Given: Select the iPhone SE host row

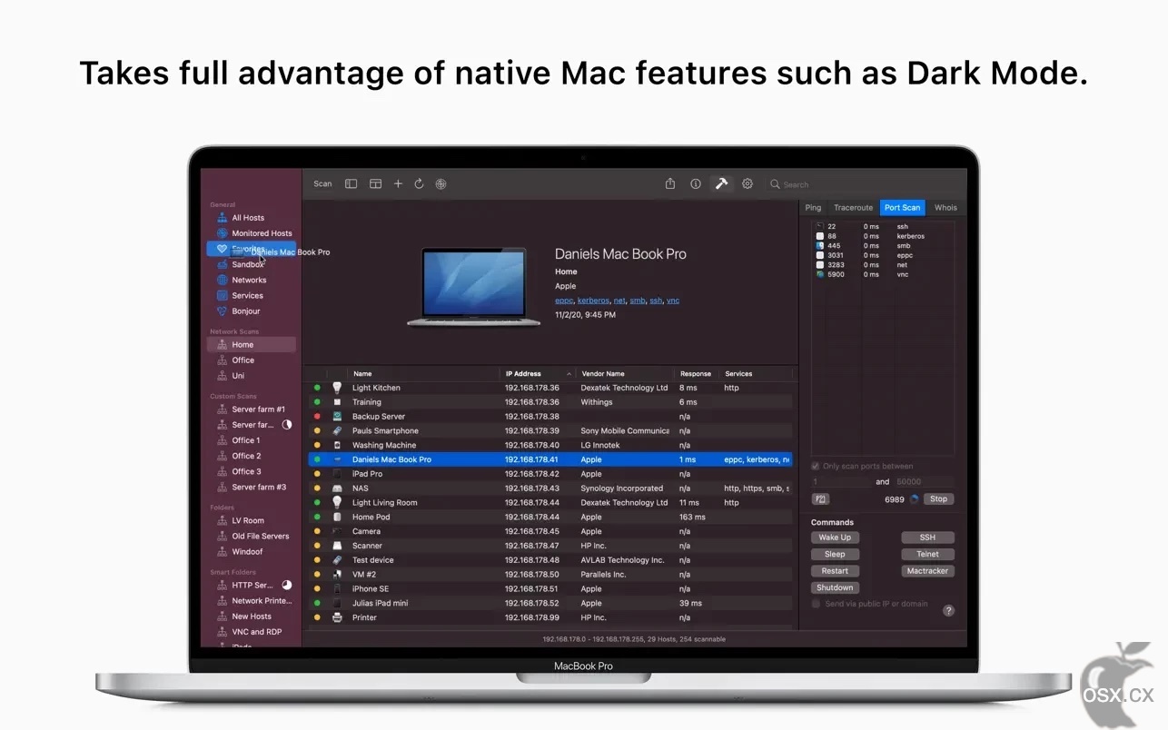Looking at the screenshot, I should tap(550, 588).
